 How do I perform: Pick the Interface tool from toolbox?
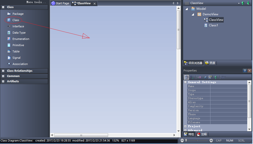pyautogui.click(x=18, y=26)
